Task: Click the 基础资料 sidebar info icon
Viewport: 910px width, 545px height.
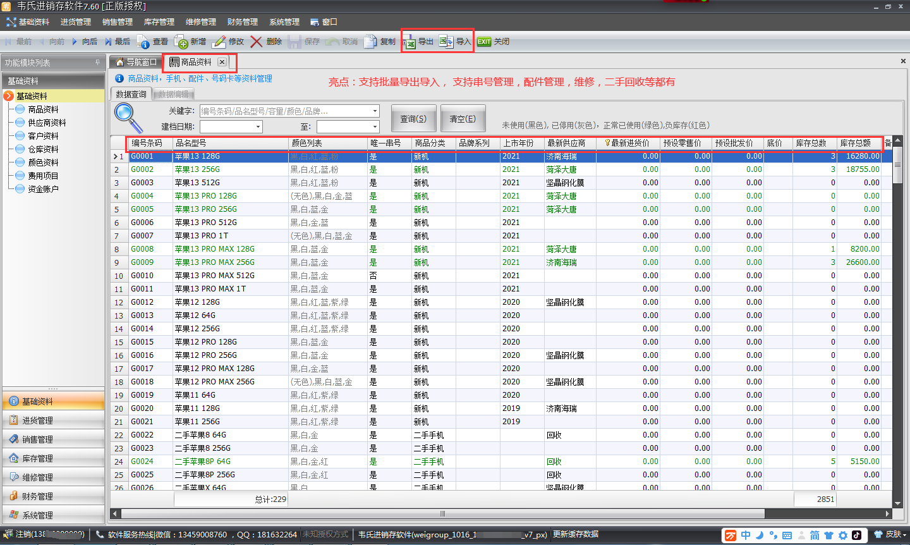Action: click(14, 401)
